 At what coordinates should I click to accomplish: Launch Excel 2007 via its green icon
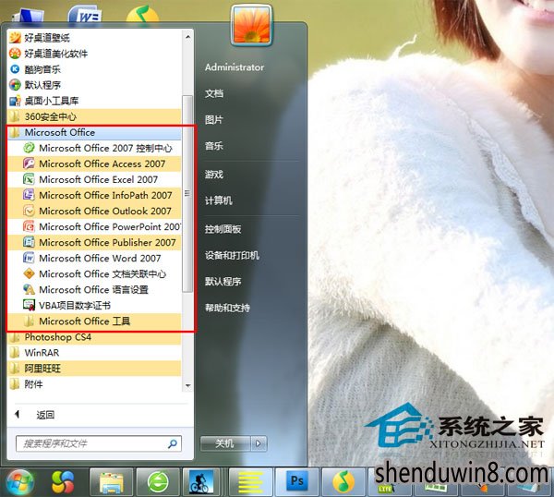pos(29,179)
